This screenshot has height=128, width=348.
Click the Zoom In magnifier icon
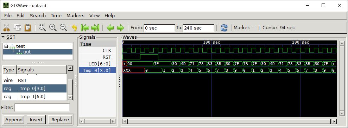[53, 28]
